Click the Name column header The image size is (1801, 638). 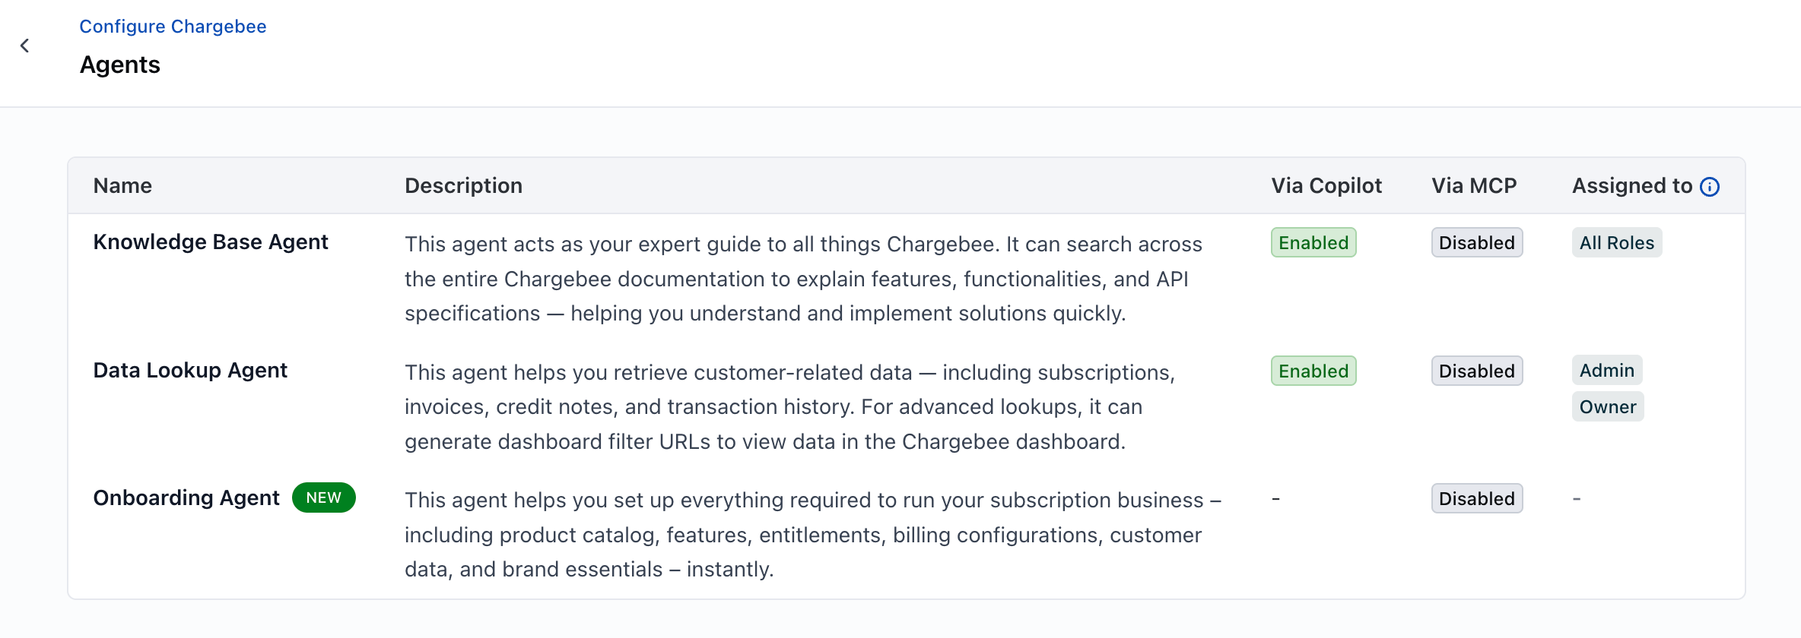coord(122,185)
